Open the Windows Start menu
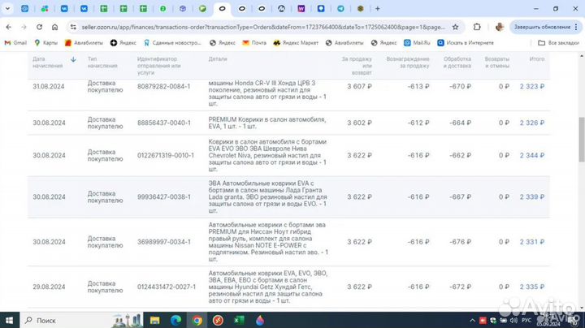 click(9, 320)
